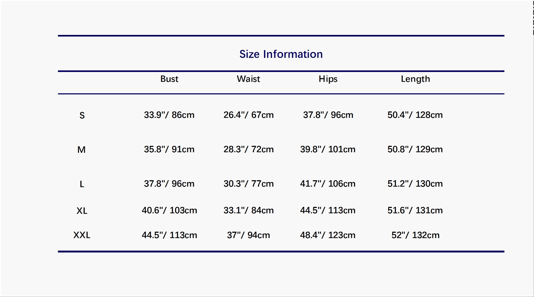Click the XXL length value 52"/ 132cm
Image resolution: width=534 pixels, height=297 pixels.
[x=415, y=235]
